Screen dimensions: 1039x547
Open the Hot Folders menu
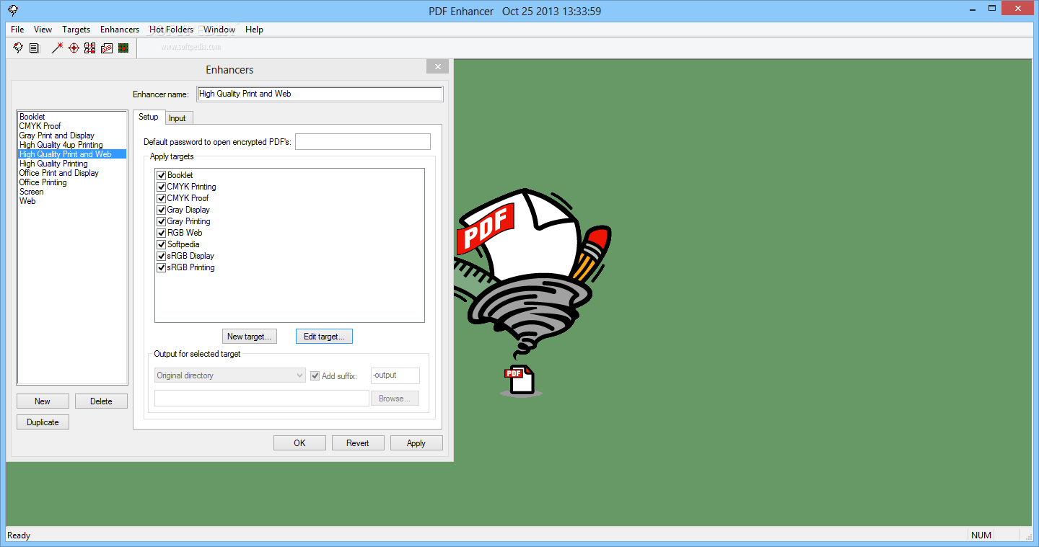(x=171, y=30)
